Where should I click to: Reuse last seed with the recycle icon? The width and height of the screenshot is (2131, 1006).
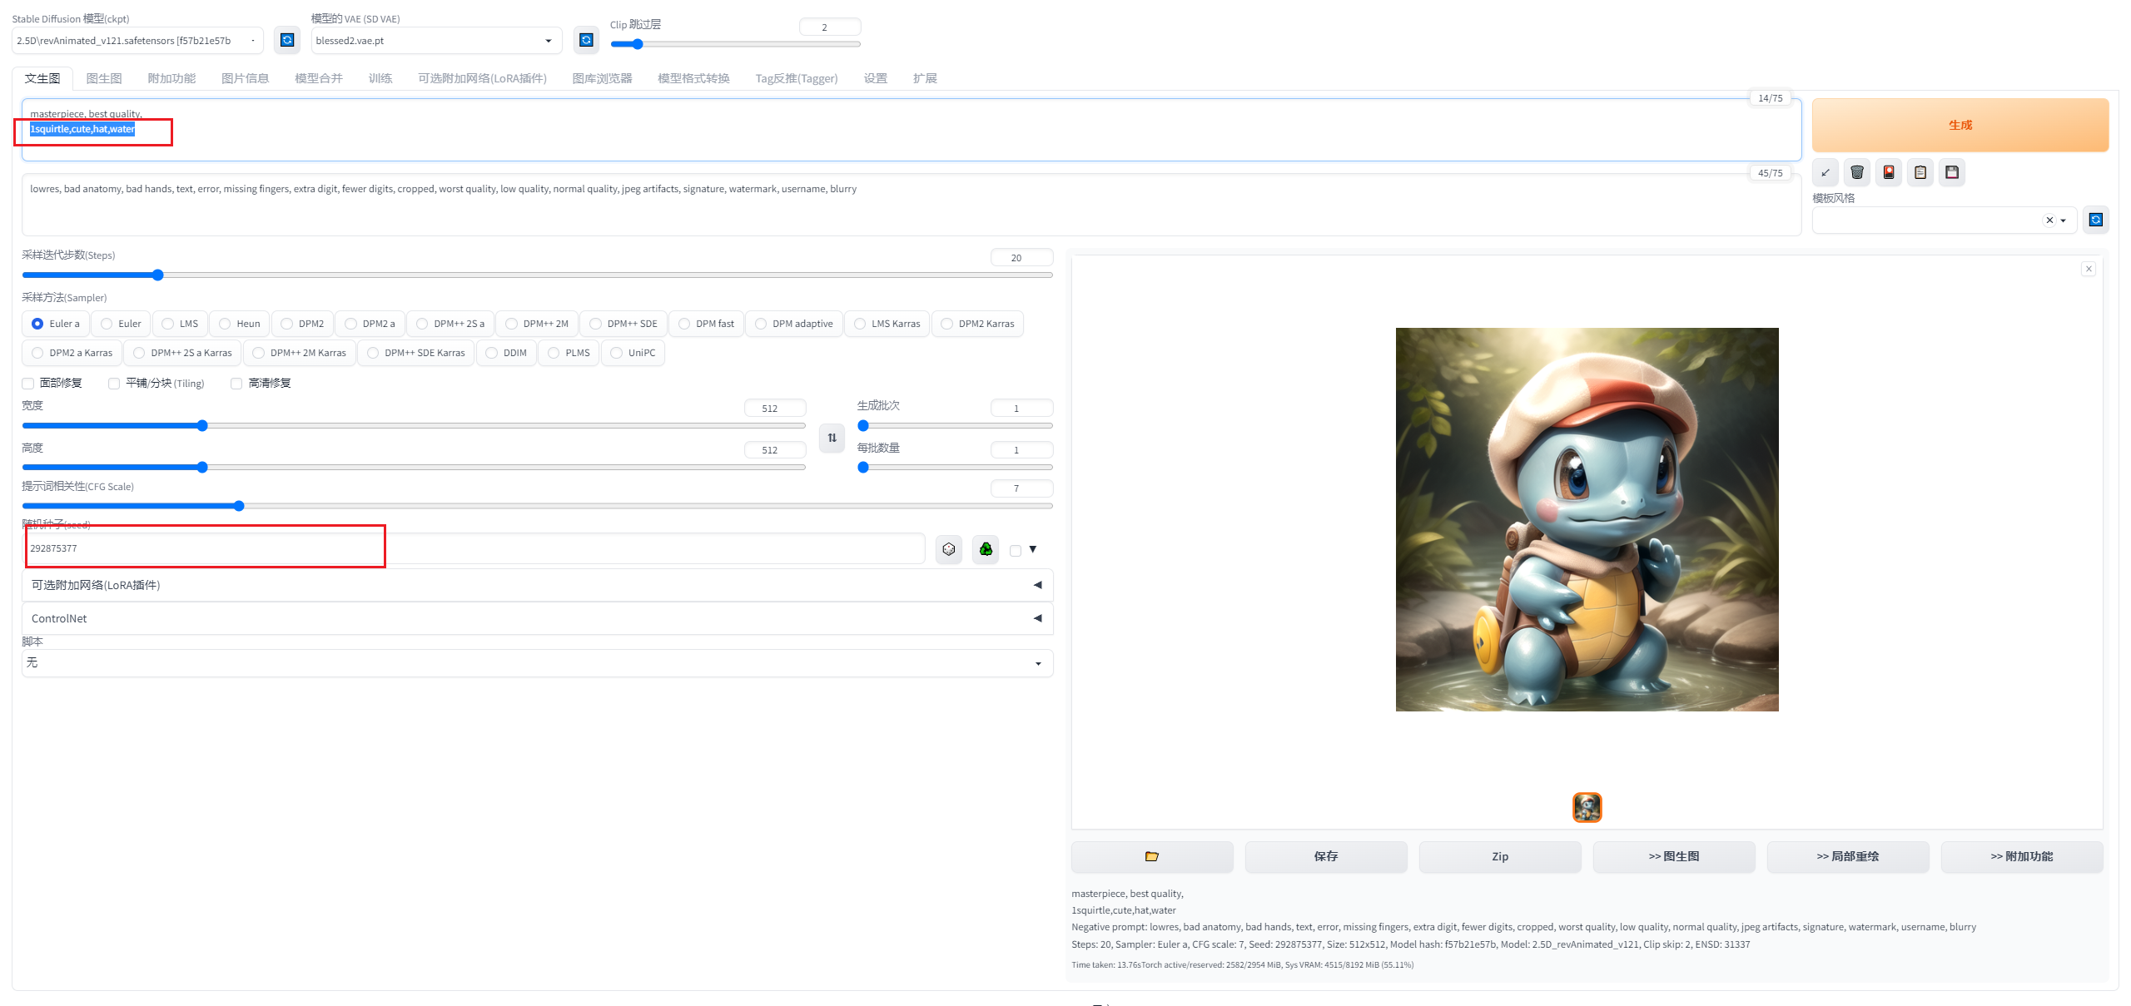986,549
